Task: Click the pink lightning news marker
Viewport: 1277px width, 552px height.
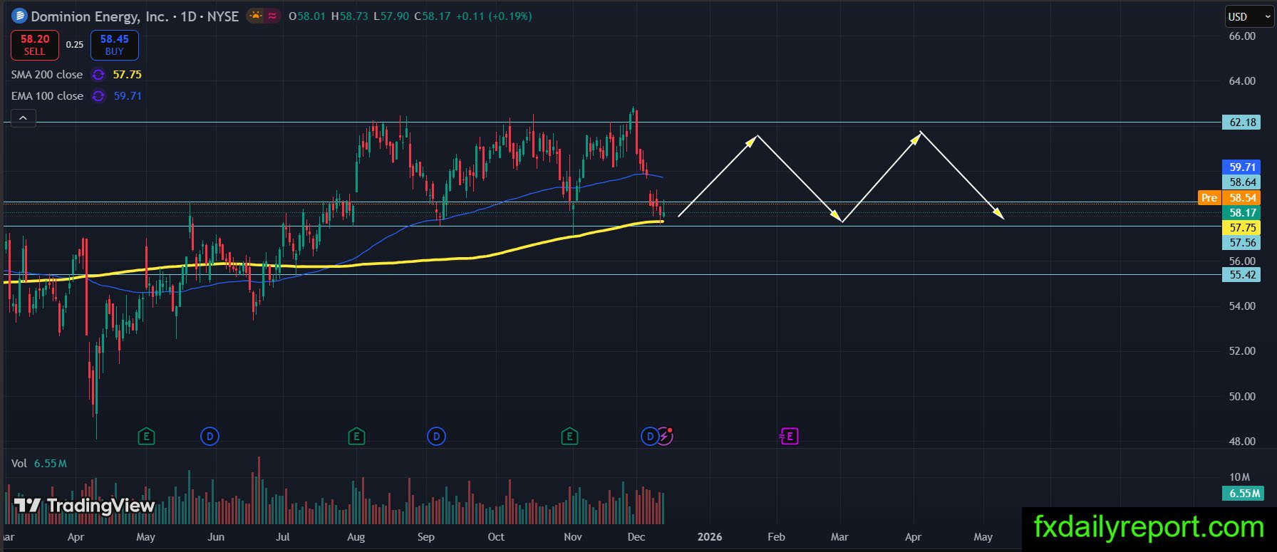Action: pos(665,435)
